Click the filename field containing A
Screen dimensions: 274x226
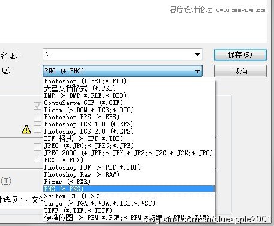click(x=122, y=55)
